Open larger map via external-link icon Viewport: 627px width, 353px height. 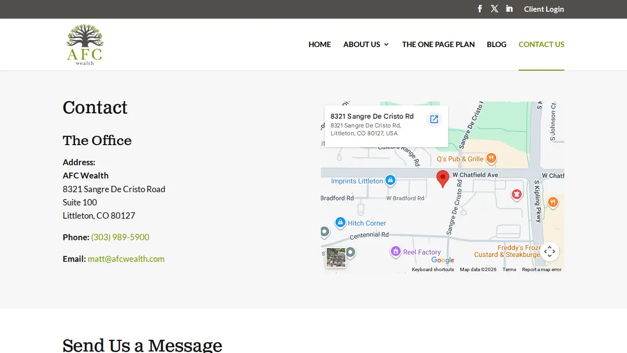coord(434,119)
